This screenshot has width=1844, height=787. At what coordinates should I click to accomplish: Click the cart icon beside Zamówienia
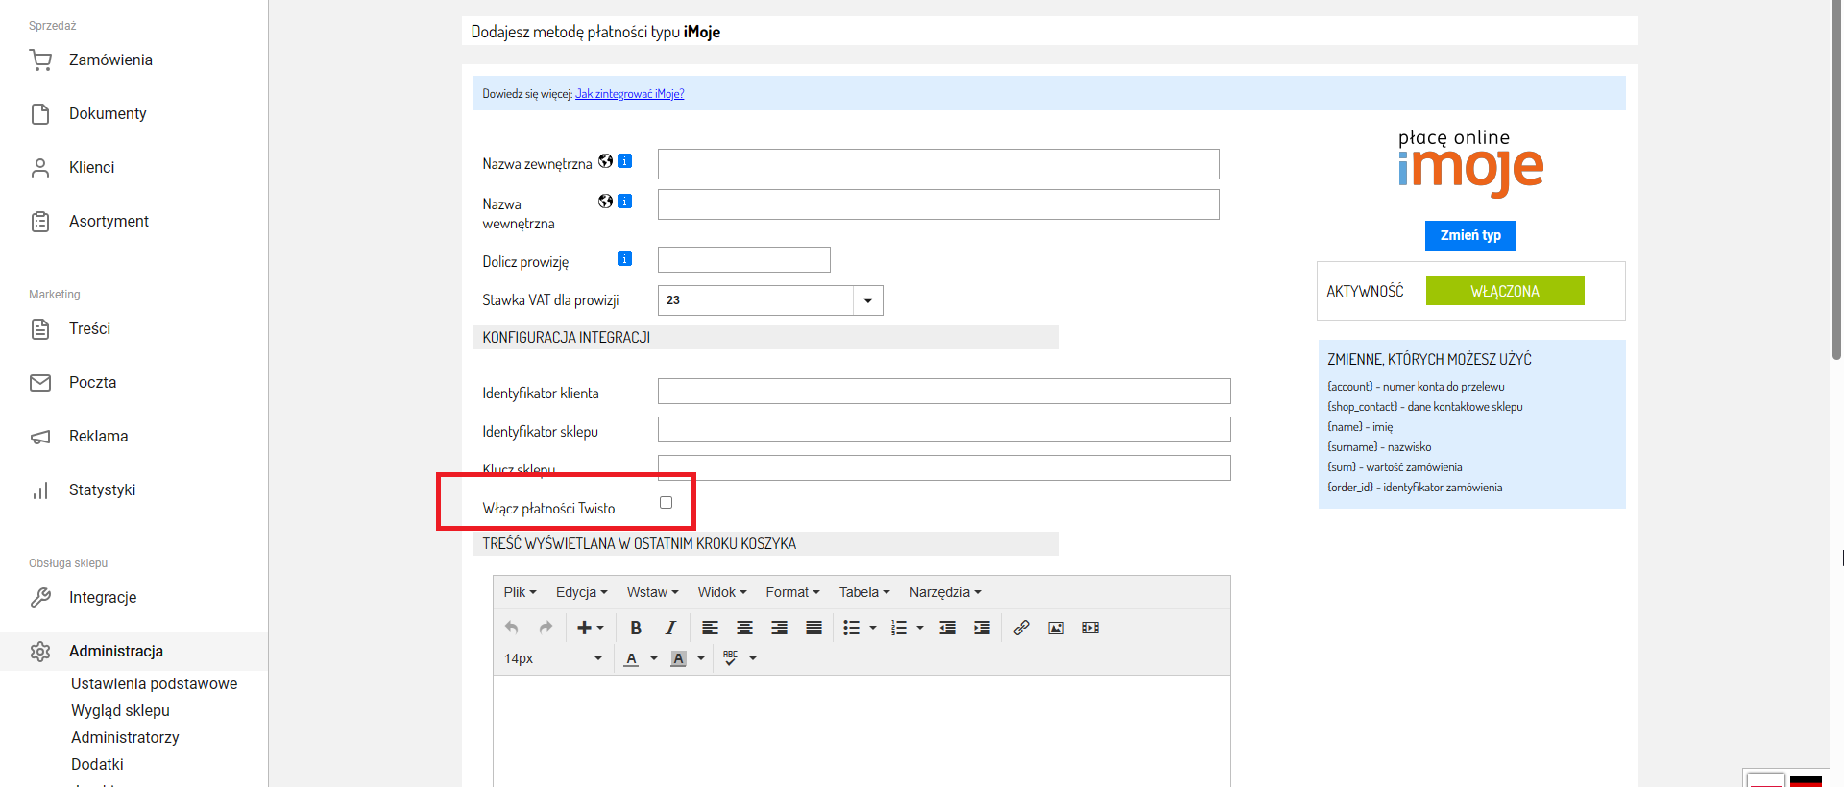40,60
